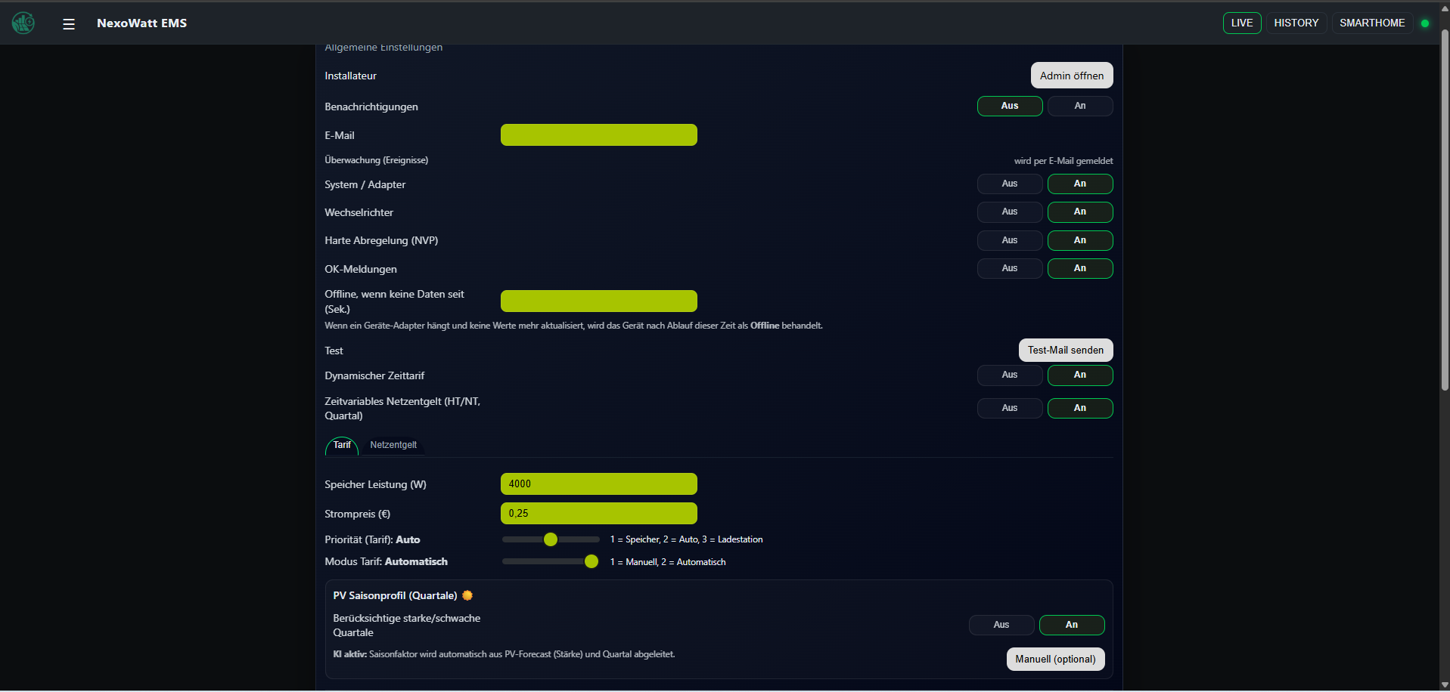Click the NexoWatt logo icon
Viewport: 1450px width, 692px height.
tap(23, 23)
